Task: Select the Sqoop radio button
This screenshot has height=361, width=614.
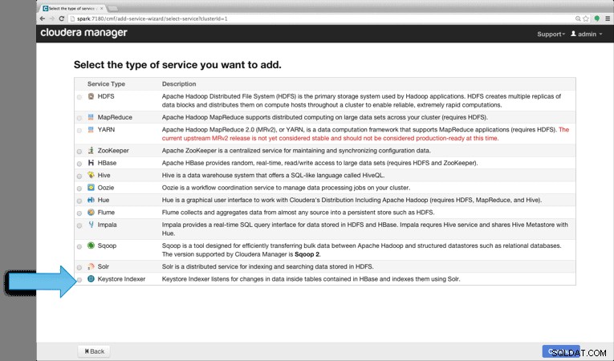Action: coord(79,246)
